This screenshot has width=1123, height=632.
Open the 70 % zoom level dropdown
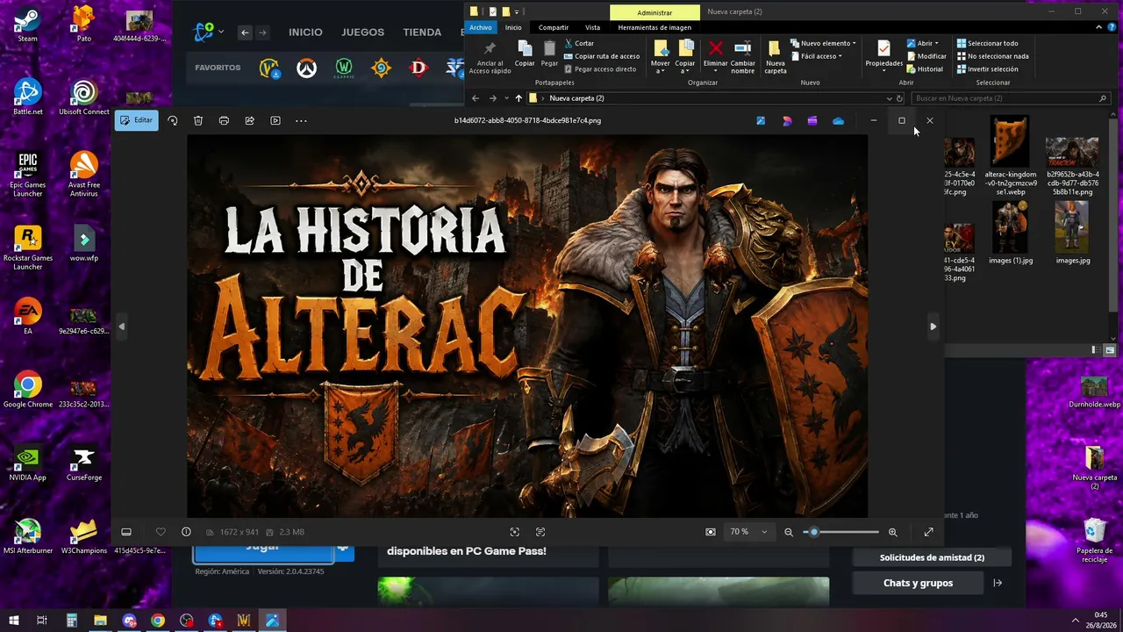(x=748, y=532)
